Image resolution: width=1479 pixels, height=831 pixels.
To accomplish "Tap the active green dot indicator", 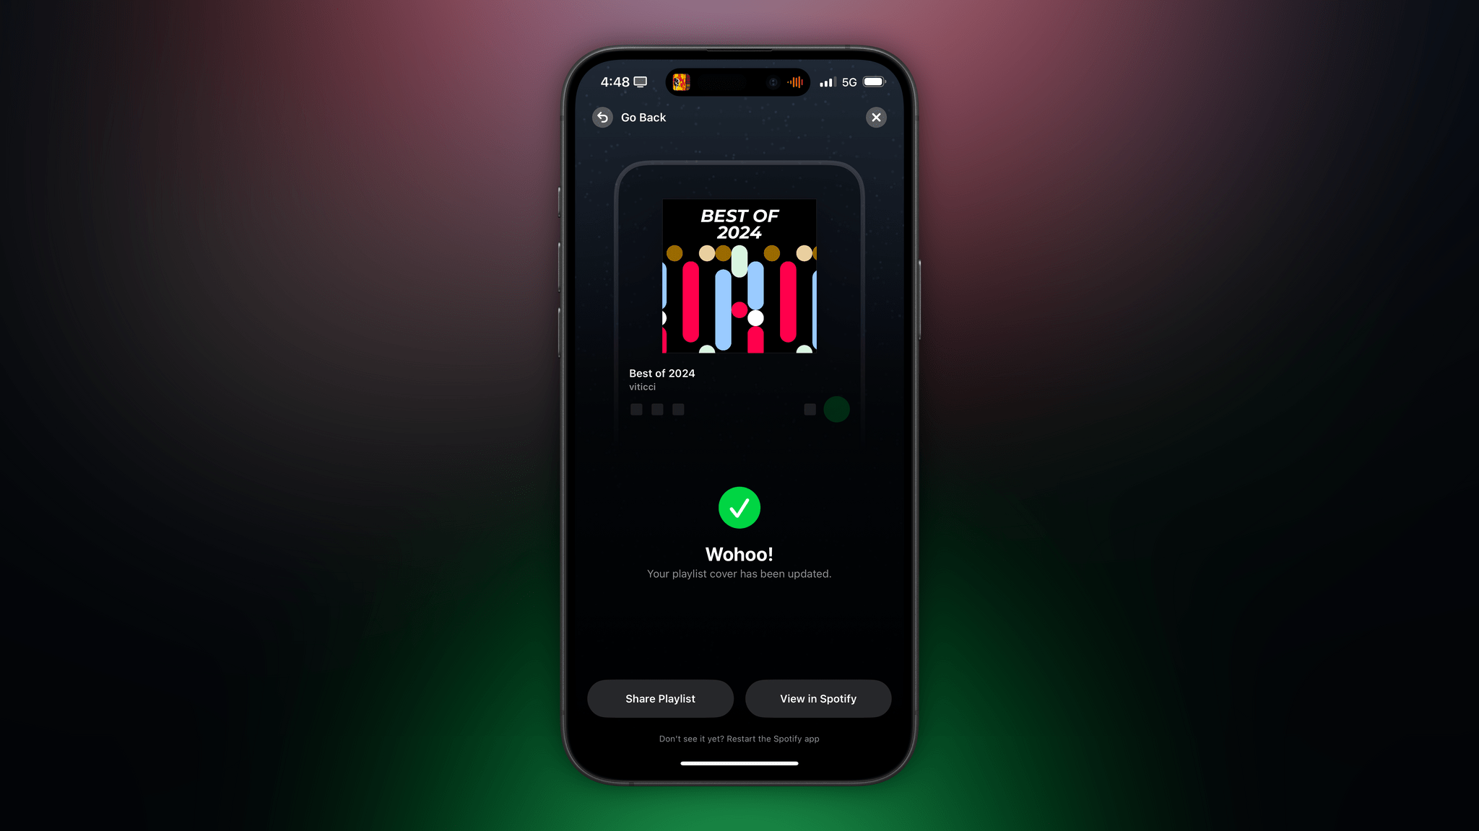I will point(836,409).
